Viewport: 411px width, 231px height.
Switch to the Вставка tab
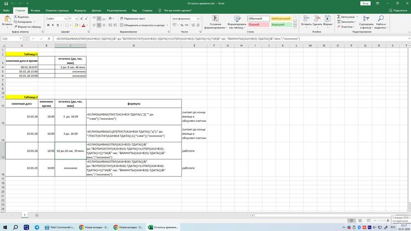click(x=35, y=10)
